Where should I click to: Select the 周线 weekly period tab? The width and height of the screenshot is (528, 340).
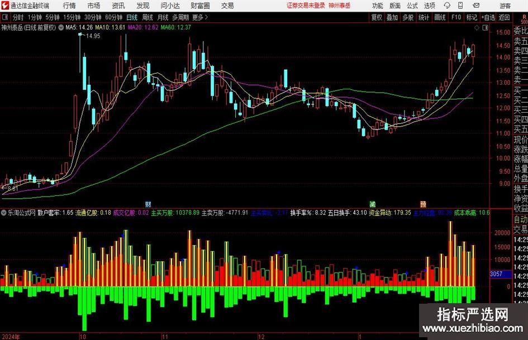pos(148,17)
